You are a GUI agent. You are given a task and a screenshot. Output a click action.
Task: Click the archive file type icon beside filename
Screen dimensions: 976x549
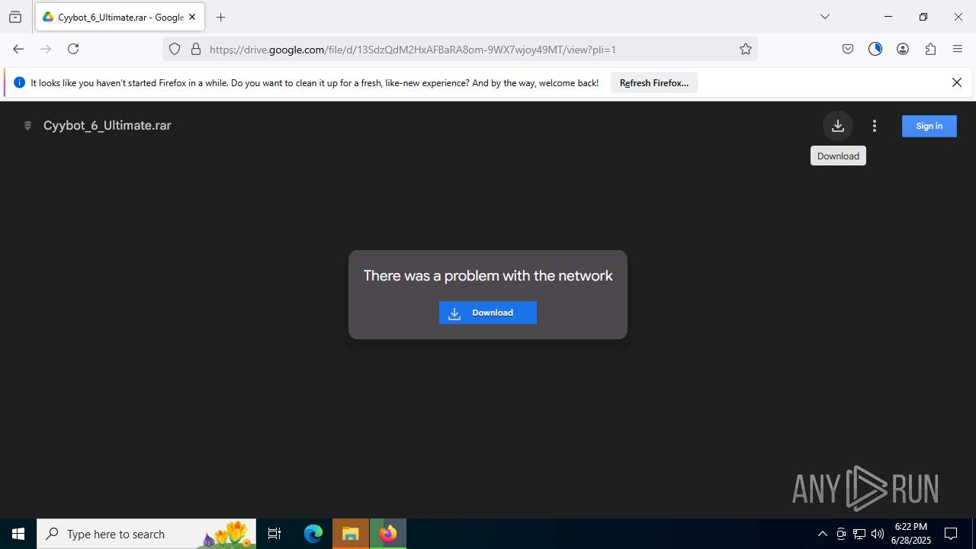[27, 126]
